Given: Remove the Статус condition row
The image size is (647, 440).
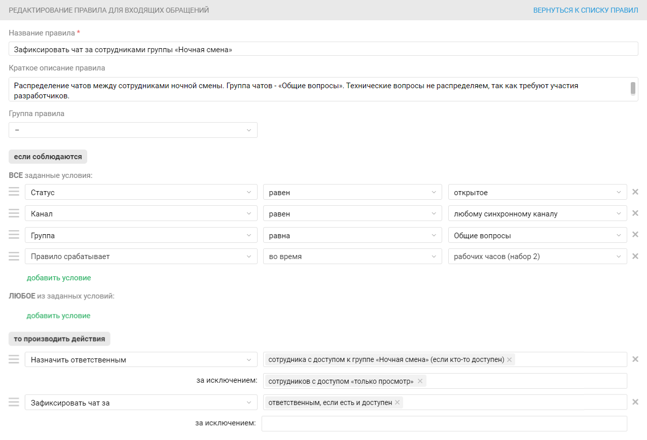Looking at the screenshot, I should tap(635, 192).
